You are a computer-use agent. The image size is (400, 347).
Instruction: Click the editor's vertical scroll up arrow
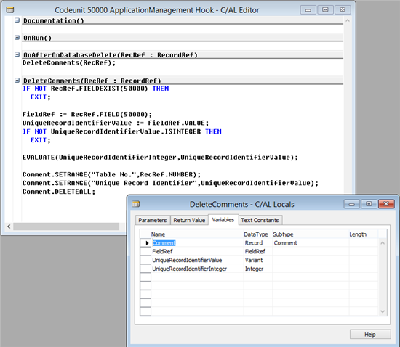coord(348,20)
